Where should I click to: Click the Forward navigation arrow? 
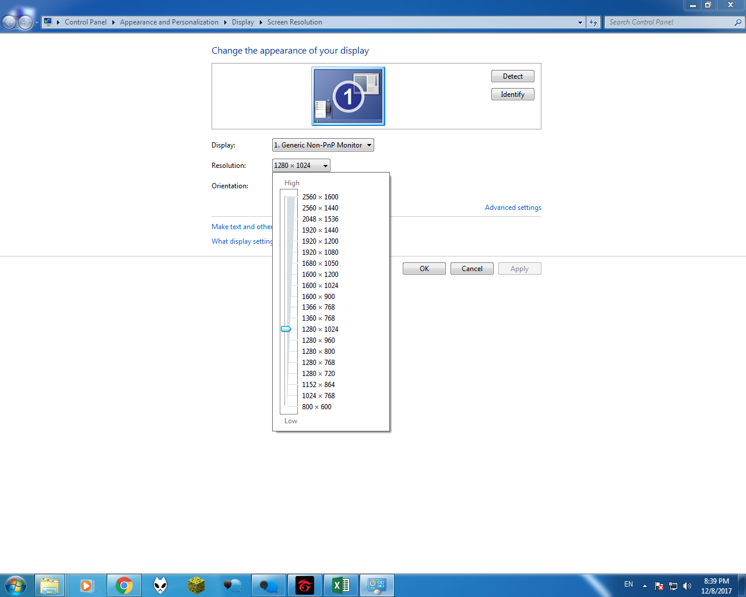click(x=25, y=22)
